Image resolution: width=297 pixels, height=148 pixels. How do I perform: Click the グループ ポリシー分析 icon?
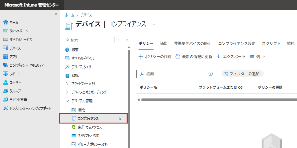[x=73, y=144]
